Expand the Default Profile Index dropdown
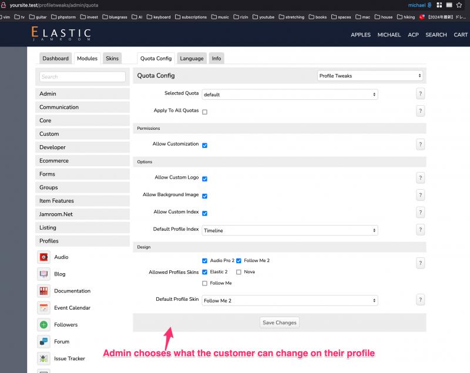 (290, 231)
